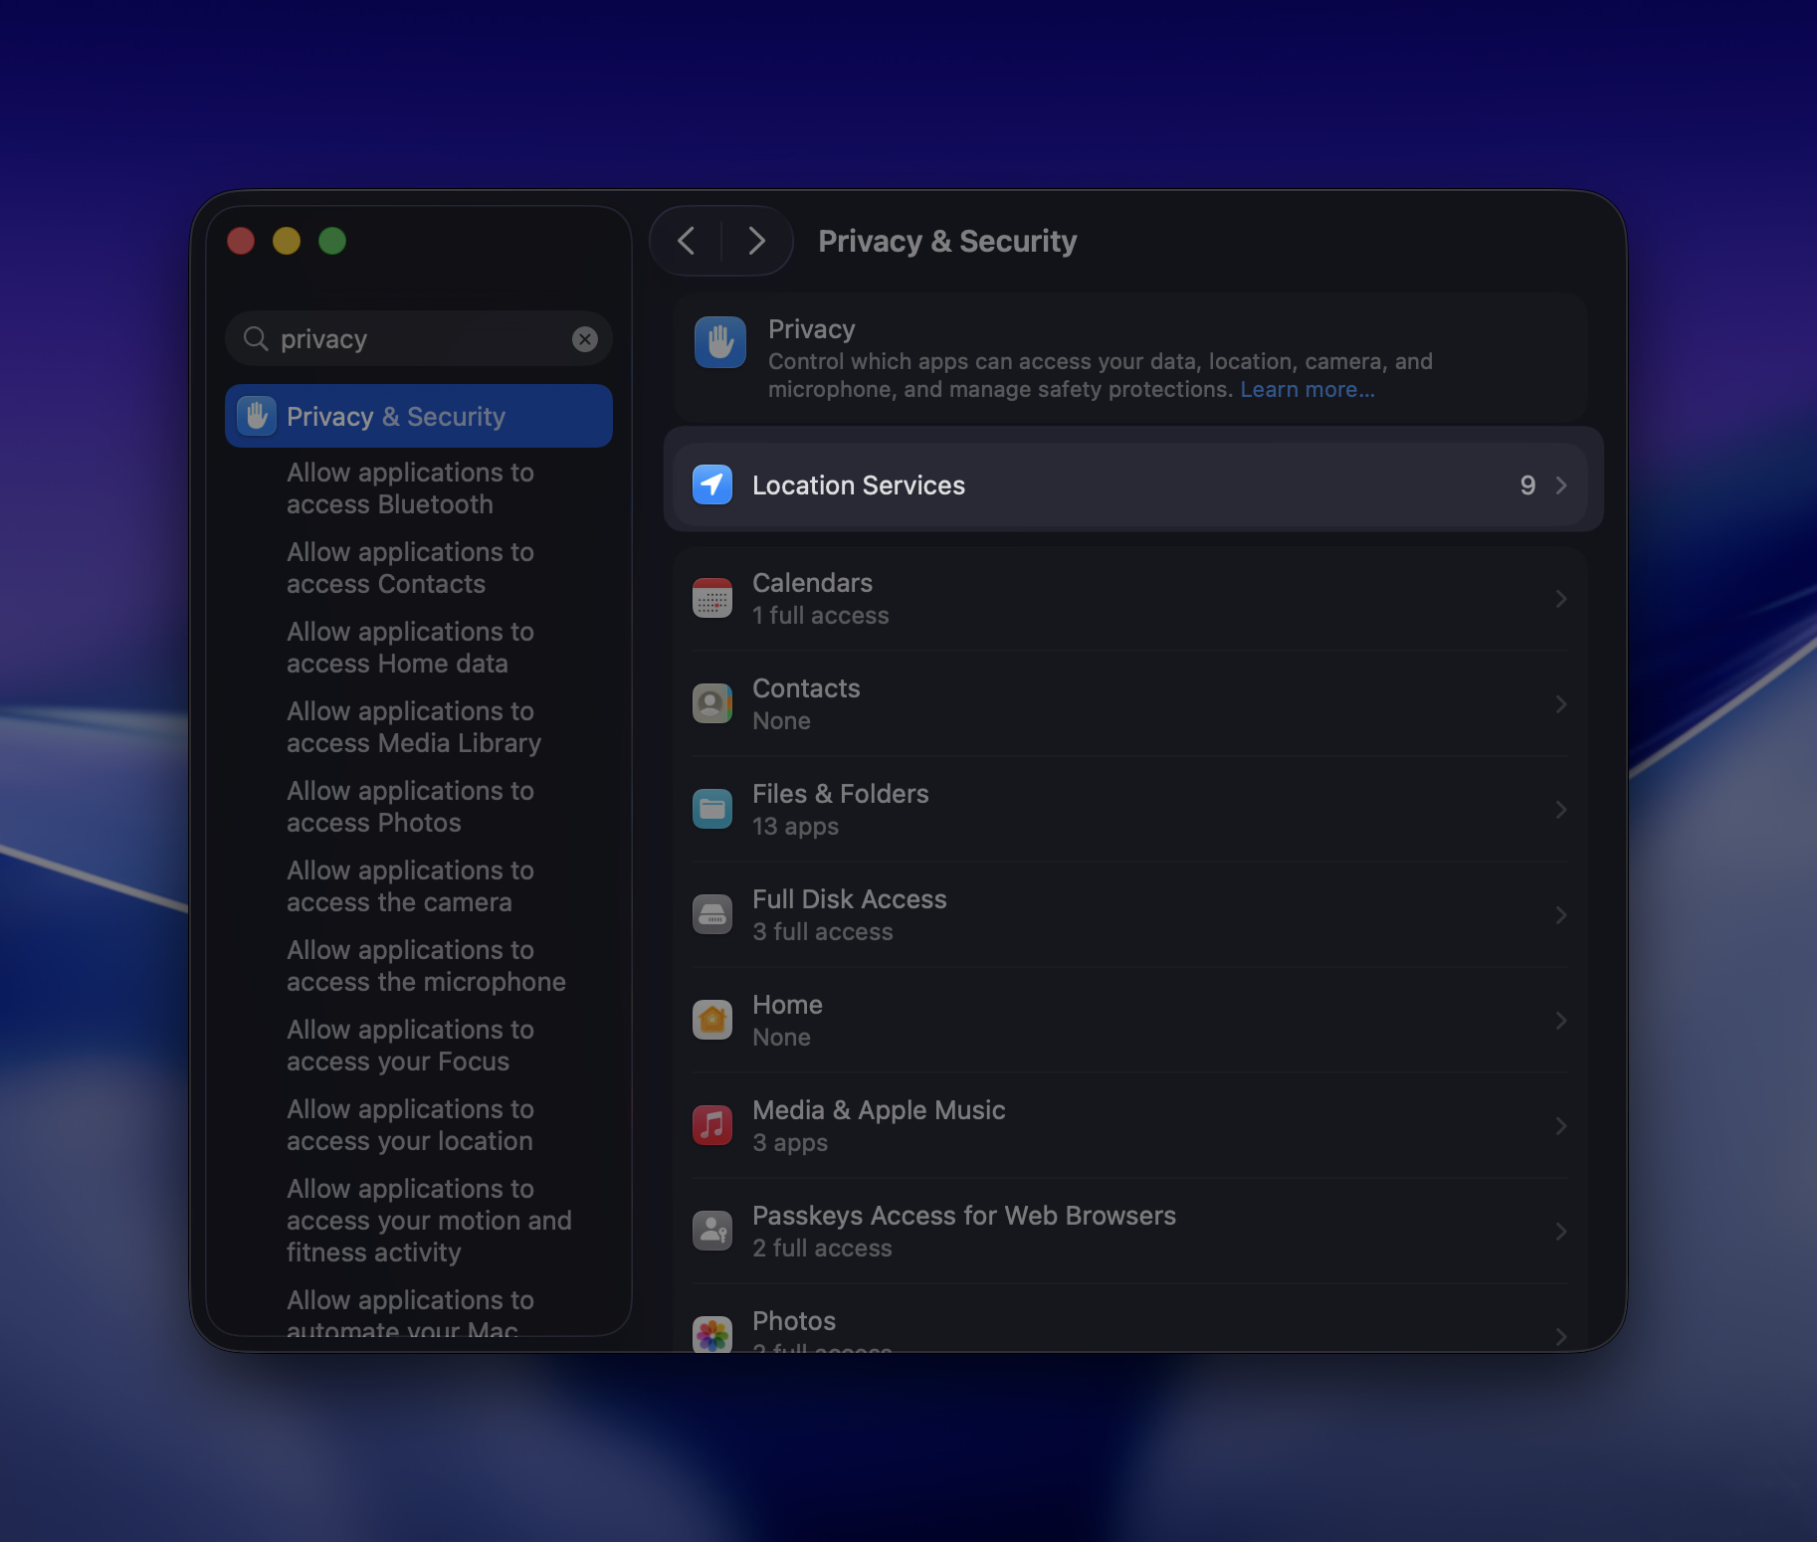Image resolution: width=1817 pixels, height=1542 pixels.
Task: Clear the privacy search text
Action: pos(585,339)
